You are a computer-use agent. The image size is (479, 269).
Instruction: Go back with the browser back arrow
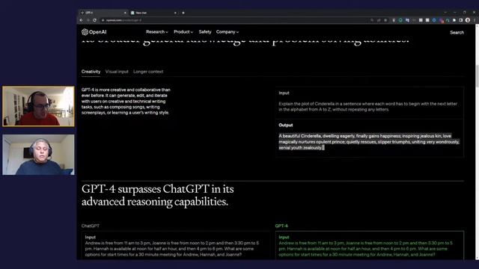tap(82, 20)
